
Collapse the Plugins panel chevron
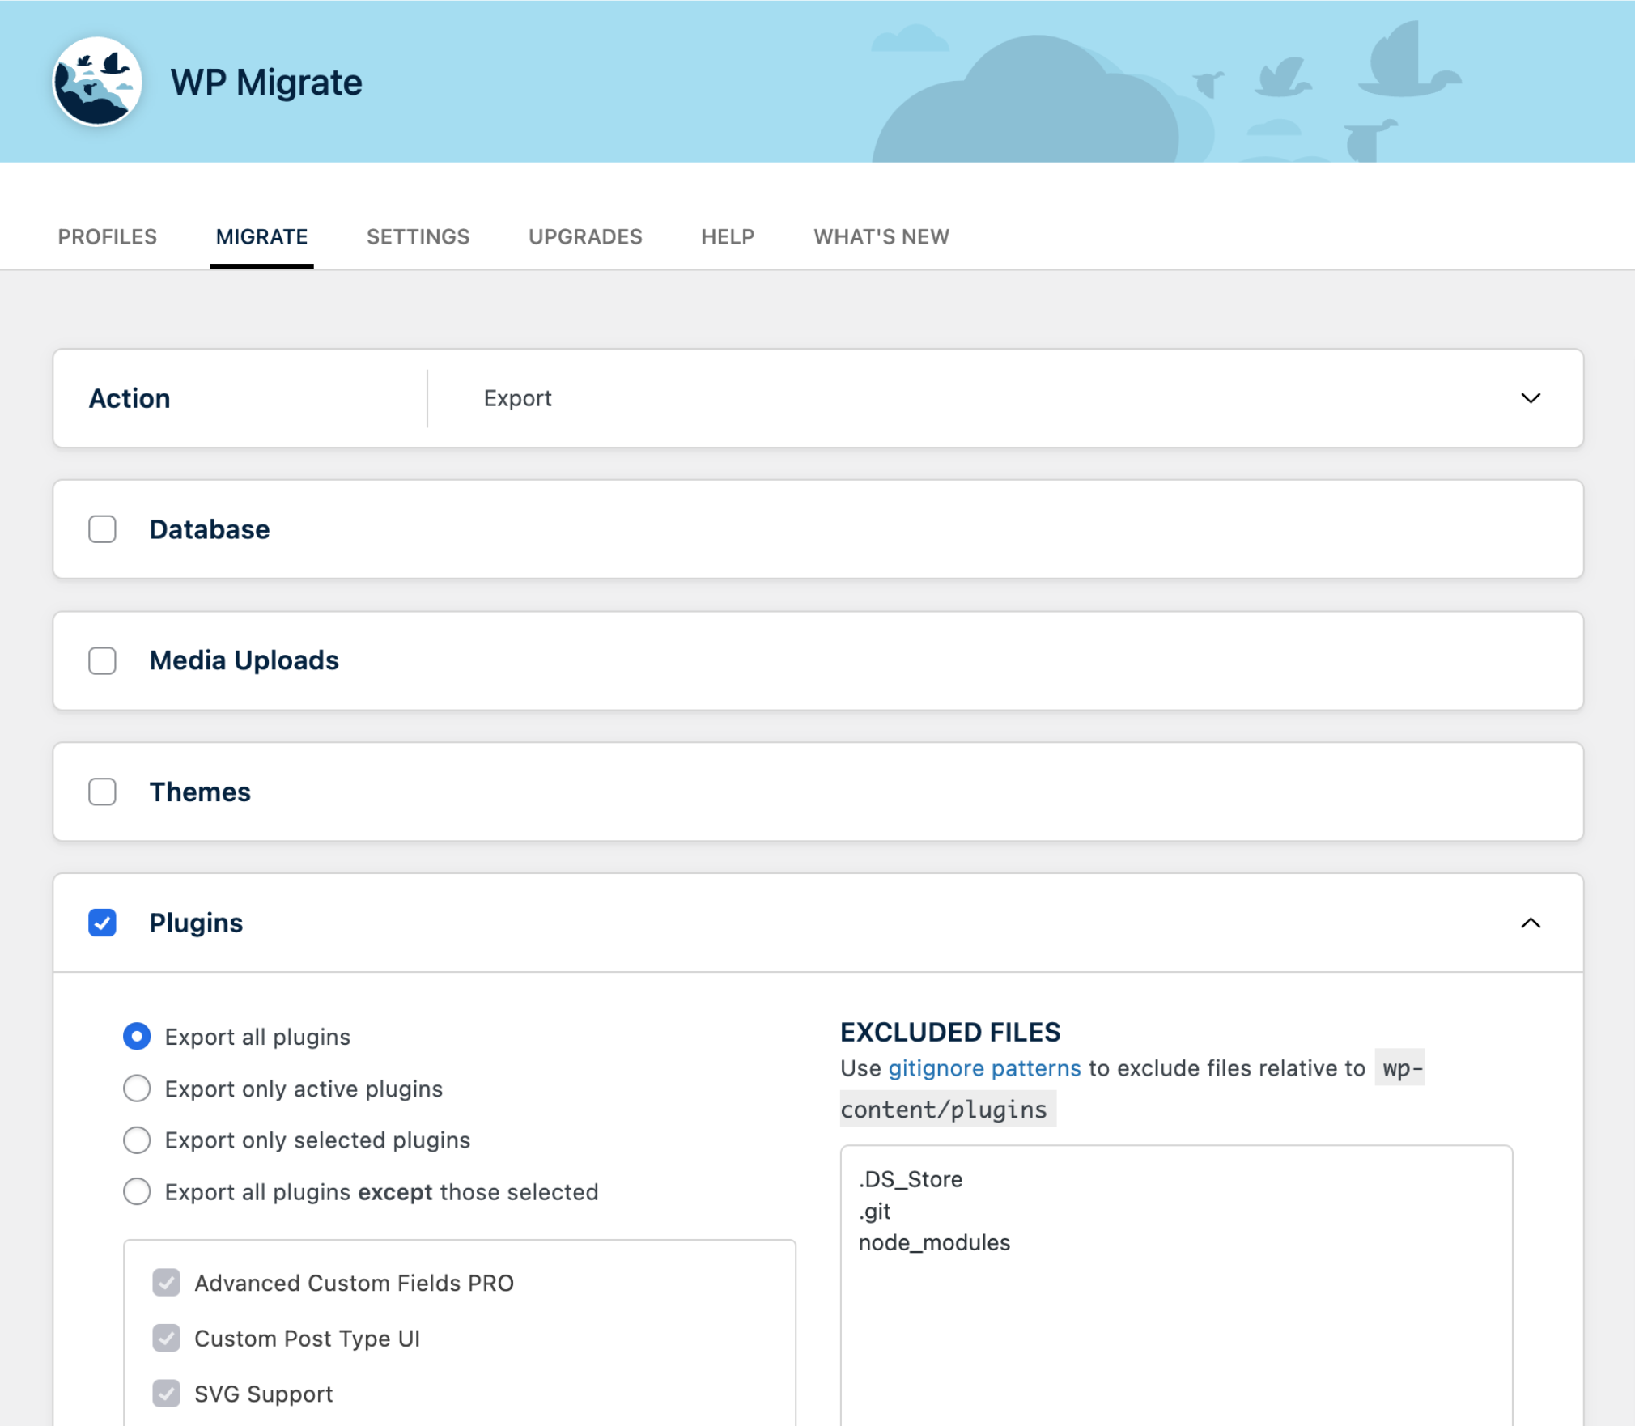(1530, 923)
